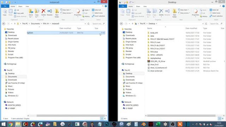Open the Open dropdown in instance0 window
Viewport: 226px width, 127px height.
click(x=86, y=10)
